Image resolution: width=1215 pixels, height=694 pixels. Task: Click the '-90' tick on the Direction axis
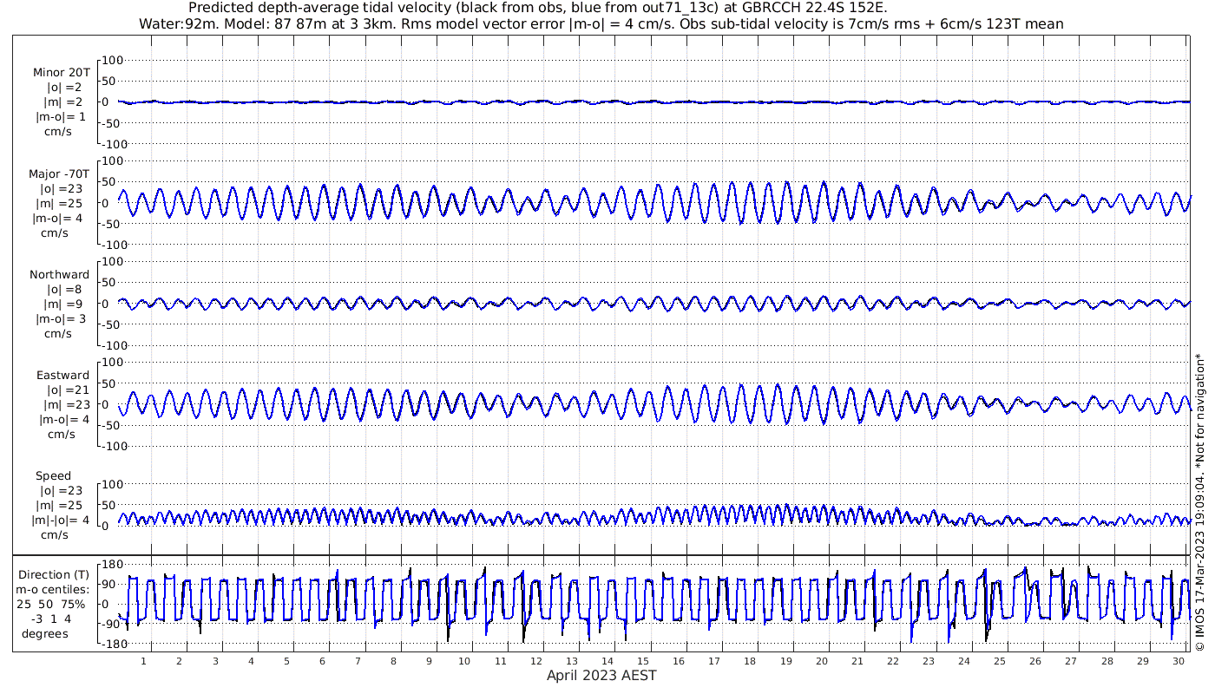click(x=112, y=624)
